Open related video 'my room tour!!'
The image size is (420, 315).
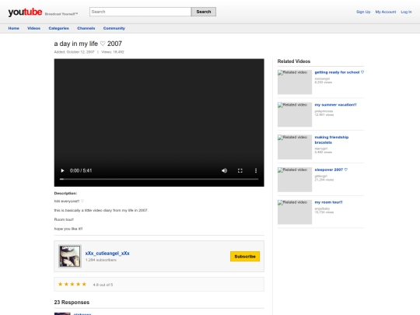pos(328,202)
